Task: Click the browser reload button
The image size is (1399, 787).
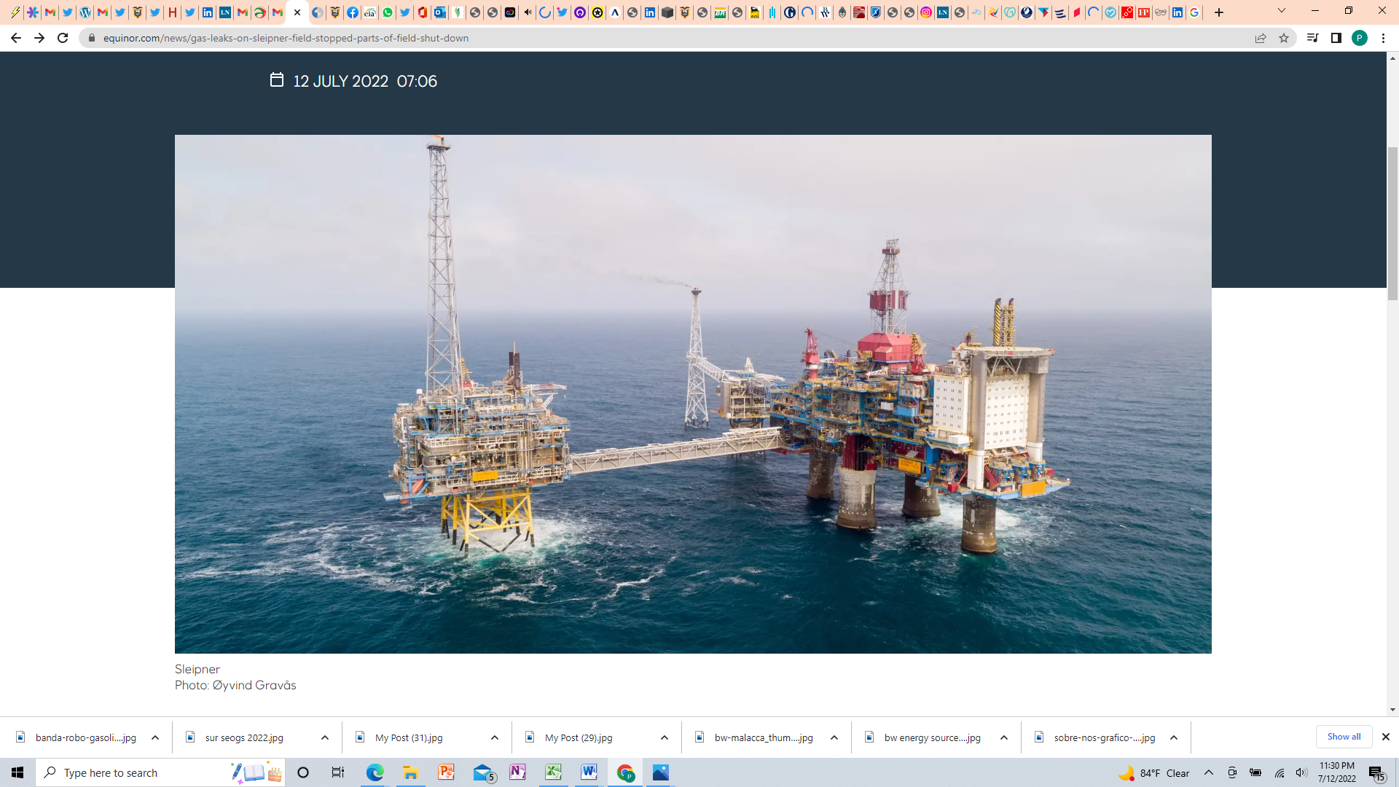Action: pos(63,38)
